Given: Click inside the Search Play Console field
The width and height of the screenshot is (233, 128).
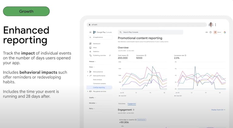Looking at the screenshot, I should pyautogui.click(x=150, y=32).
